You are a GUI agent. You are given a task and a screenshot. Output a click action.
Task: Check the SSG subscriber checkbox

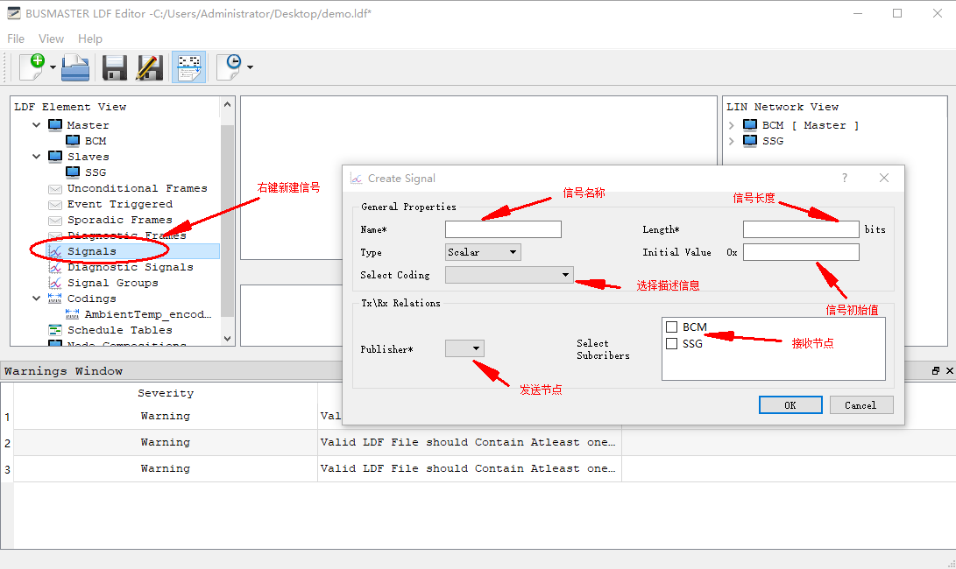672,344
